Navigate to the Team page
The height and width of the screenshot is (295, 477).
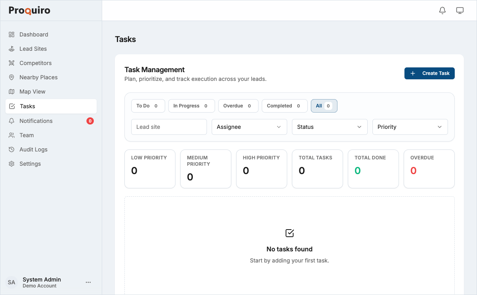point(26,135)
